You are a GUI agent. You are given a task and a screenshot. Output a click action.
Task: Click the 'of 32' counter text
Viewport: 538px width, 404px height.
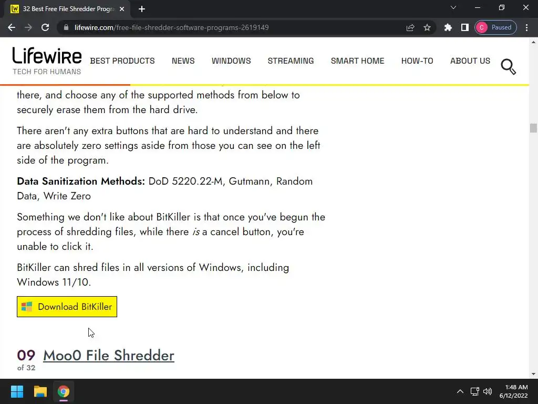pos(26,368)
